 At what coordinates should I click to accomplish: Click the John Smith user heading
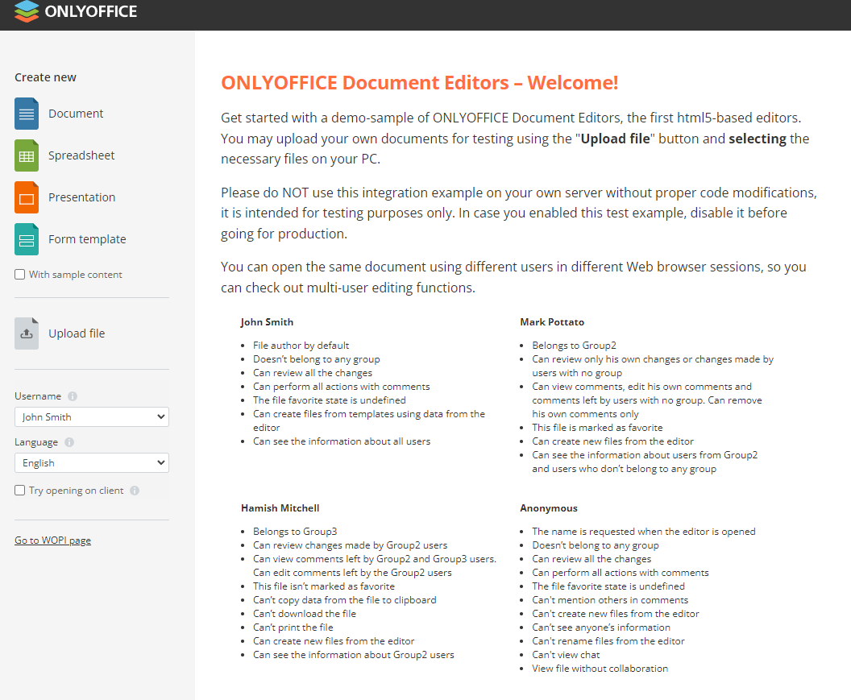click(x=267, y=321)
